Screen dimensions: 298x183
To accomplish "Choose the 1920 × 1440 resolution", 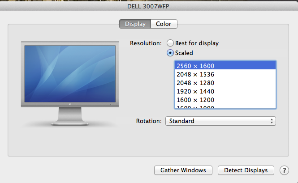I will coord(225,91).
